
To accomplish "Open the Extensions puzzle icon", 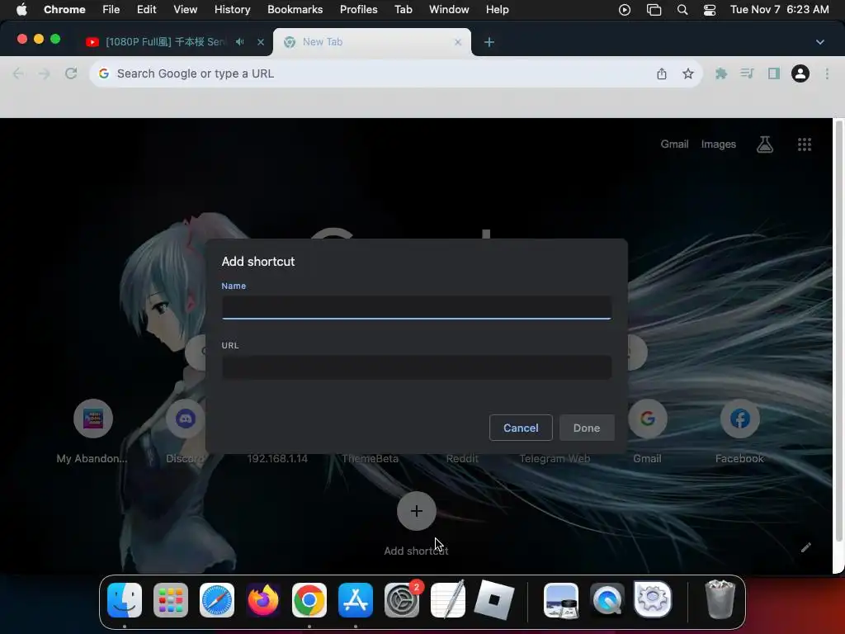I will coord(721,73).
